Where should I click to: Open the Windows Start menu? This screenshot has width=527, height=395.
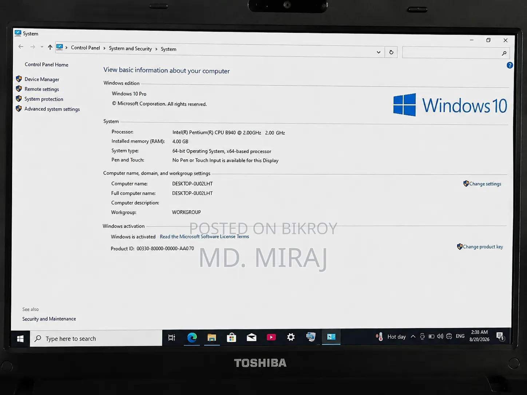pyautogui.click(x=20, y=339)
